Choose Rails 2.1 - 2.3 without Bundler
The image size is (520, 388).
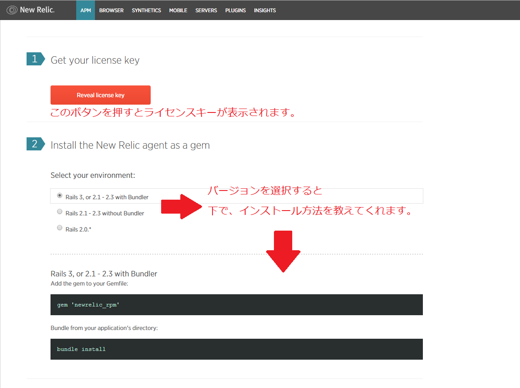[x=60, y=212]
